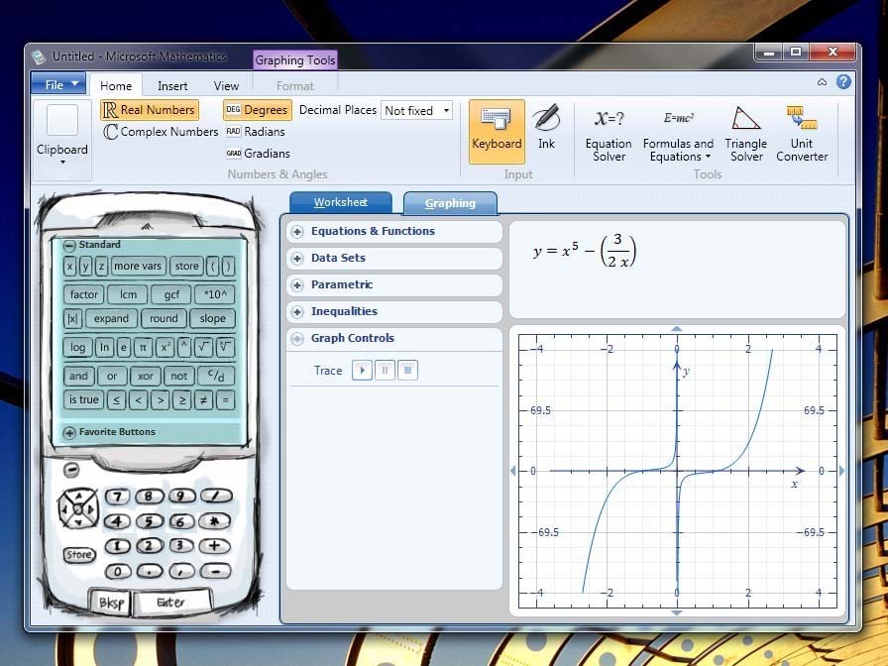Click the greater-than-or-equal key
This screenshot has width=888, height=666.
click(181, 399)
